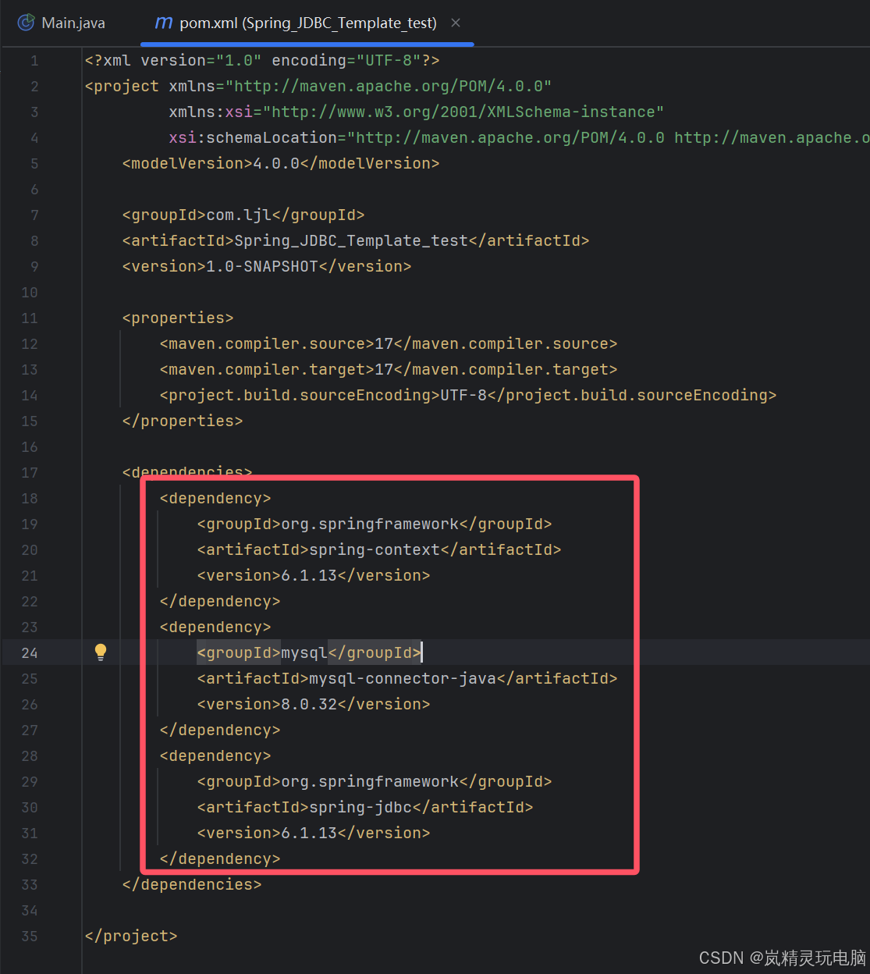Click line number 8 in the gutter
The width and height of the screenshot is (870, 974).
[x=34, y=240]
